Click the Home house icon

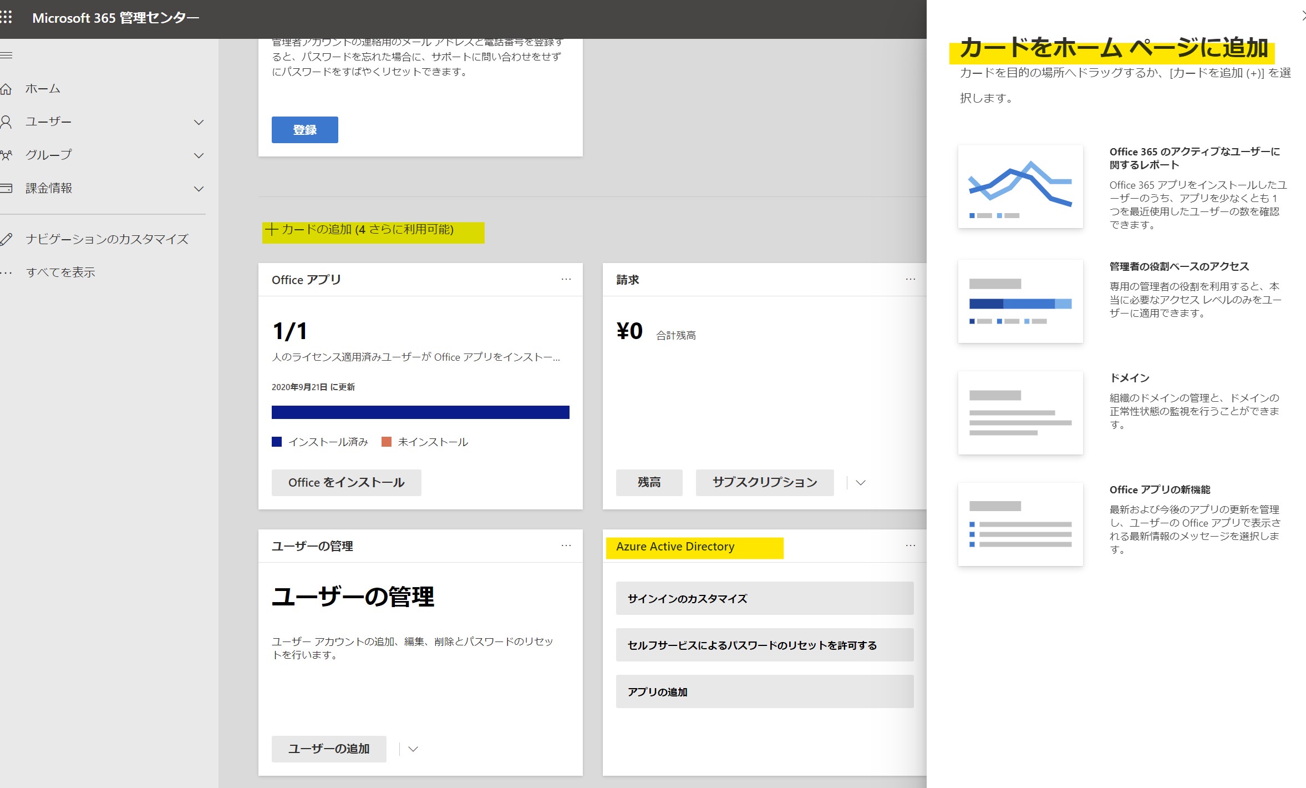[x=6, y=89]
